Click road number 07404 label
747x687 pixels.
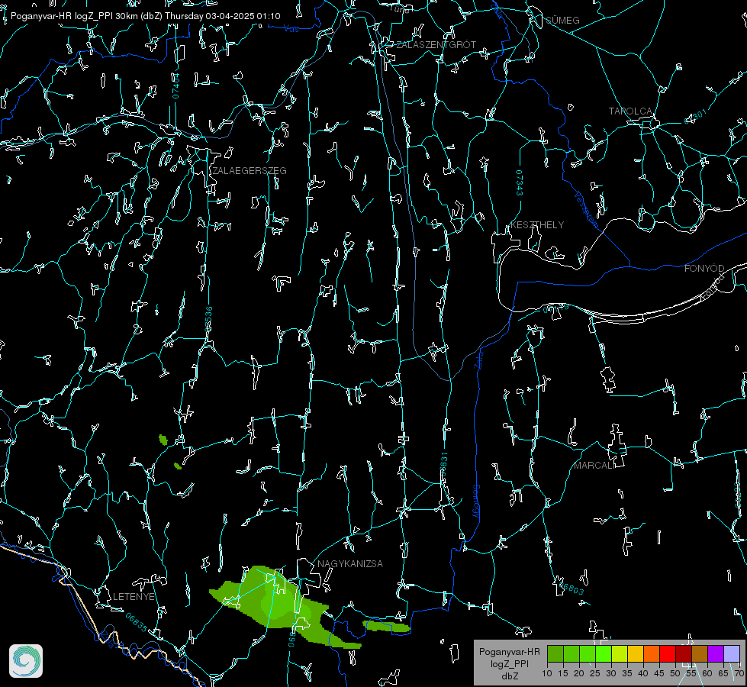(x=176, y=85)
